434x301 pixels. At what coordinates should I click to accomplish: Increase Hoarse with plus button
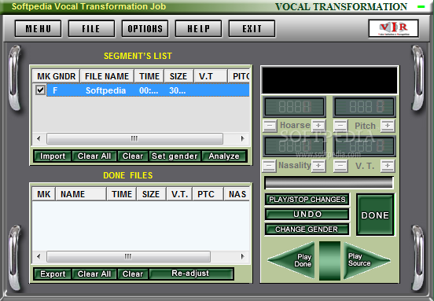(318, 126)
